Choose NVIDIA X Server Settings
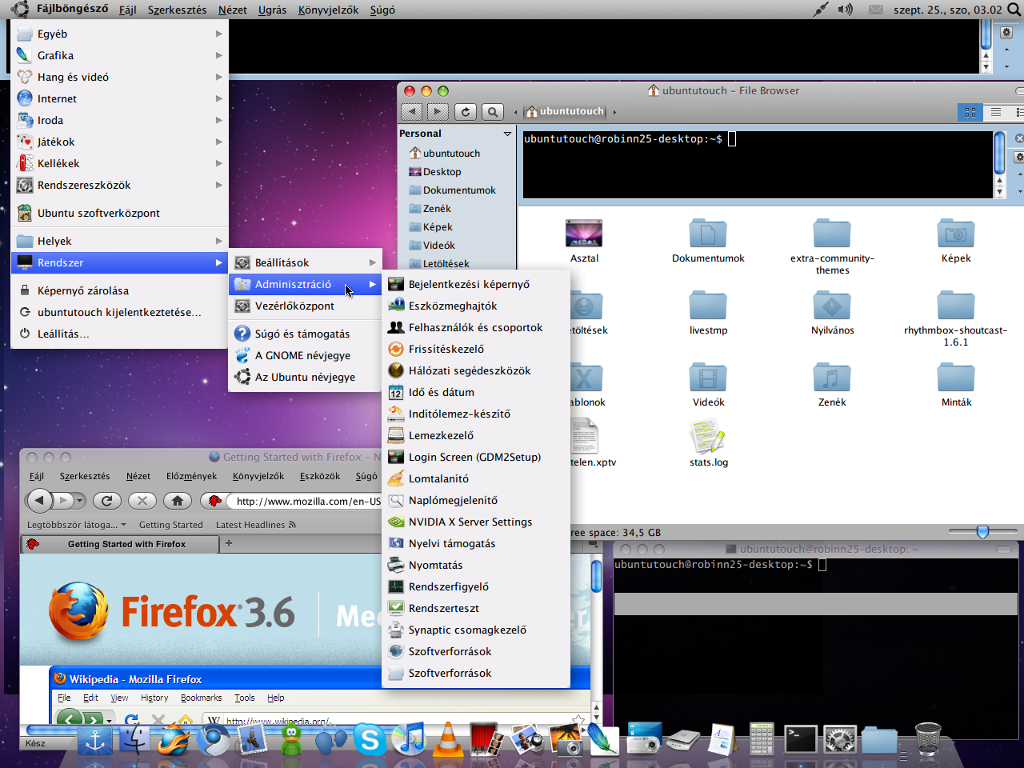 pos(476,522)
